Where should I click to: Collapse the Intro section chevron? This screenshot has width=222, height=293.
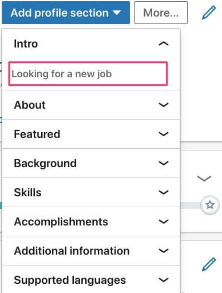click(x=164, y=44)
